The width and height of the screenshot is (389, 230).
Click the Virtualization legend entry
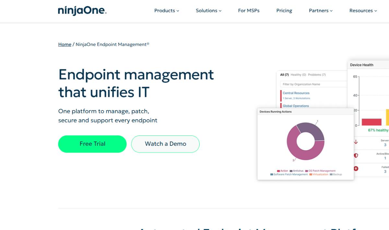(x=319, y=174)
